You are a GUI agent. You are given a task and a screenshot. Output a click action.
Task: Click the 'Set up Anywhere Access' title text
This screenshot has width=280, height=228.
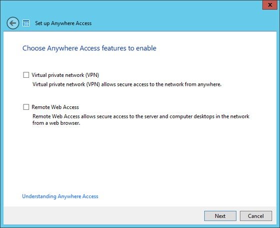pos(63,23)
